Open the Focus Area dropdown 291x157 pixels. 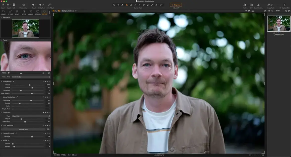click(31, 77)
